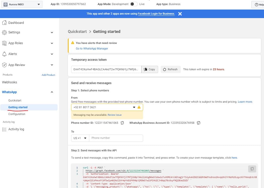The image size is (264, 188).
Task: Copy the Phone number ID
Action: coord(122,123)
